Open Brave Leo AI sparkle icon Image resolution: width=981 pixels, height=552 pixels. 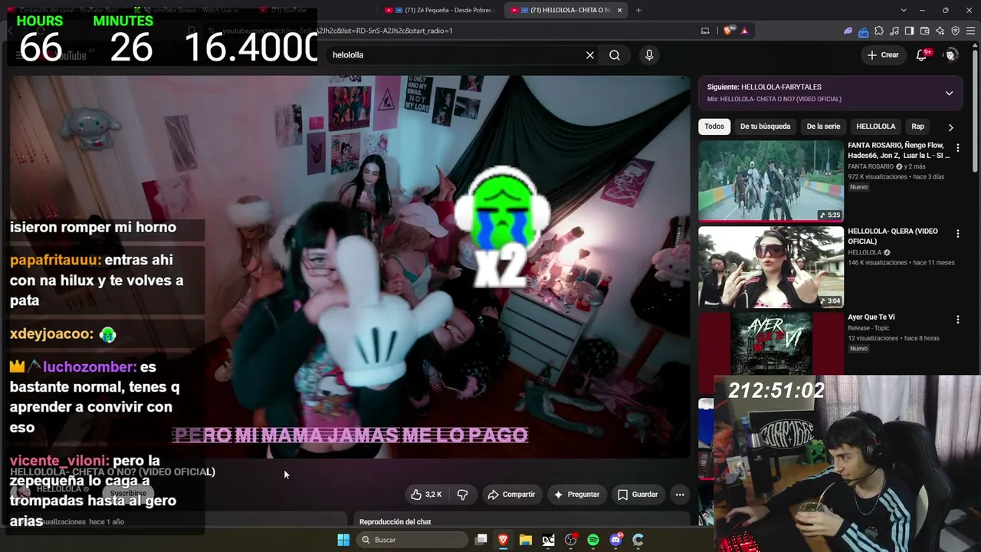coord(940,31)
